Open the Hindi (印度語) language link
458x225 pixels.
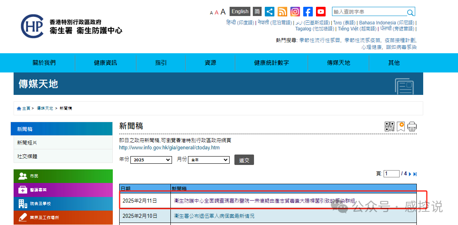tap(240, 23)
